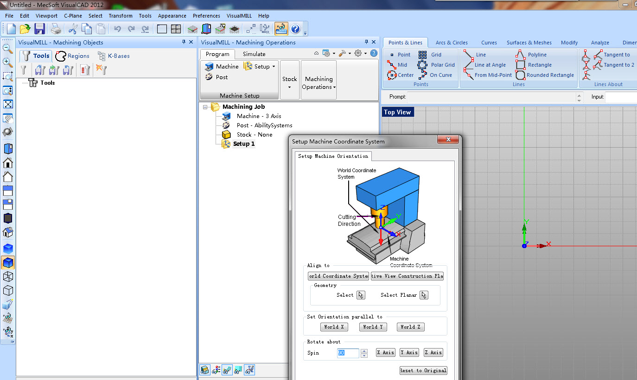Pin the Machining Objects panel
The width and height of the screenshot is (637, 380).
point(184,42)
